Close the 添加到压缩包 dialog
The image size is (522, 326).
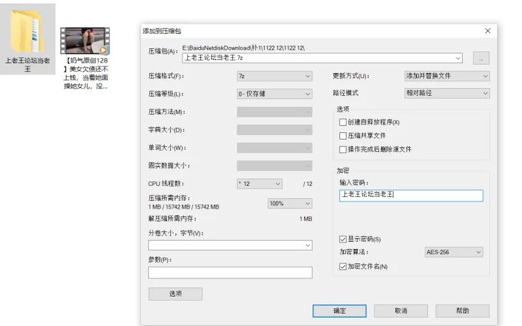click(x=487, y=31)
